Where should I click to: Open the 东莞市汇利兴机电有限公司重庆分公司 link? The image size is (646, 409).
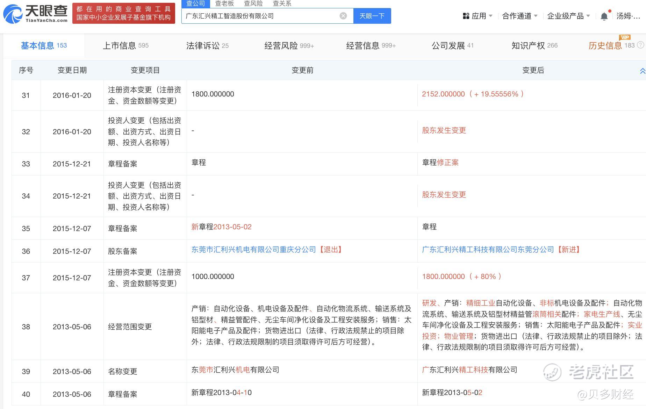coord(253,250)
